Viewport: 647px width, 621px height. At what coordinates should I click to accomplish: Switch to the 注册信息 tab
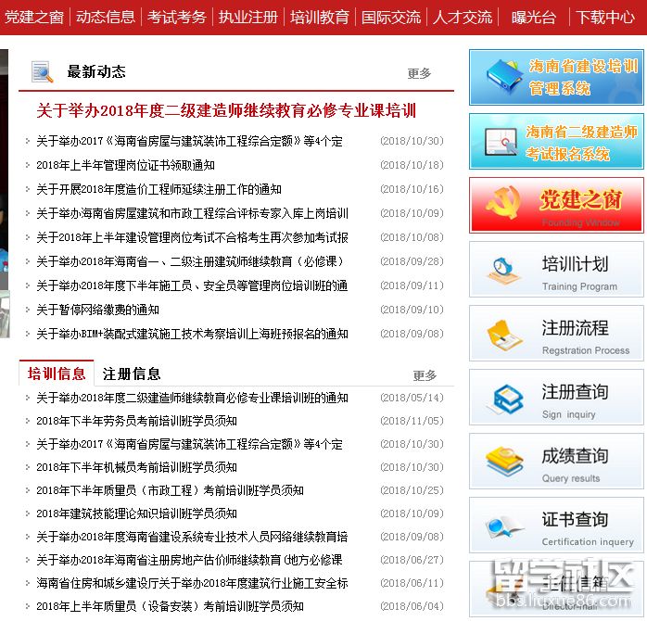pyautogui.click(x=132, y=374)
